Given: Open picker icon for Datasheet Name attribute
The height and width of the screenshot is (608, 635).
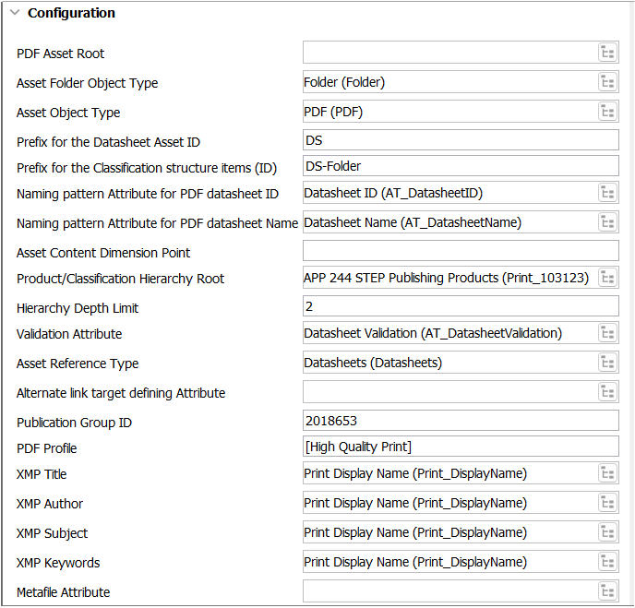Looking at the screenshot, I should pyautogui.click(x=607, y=222).
